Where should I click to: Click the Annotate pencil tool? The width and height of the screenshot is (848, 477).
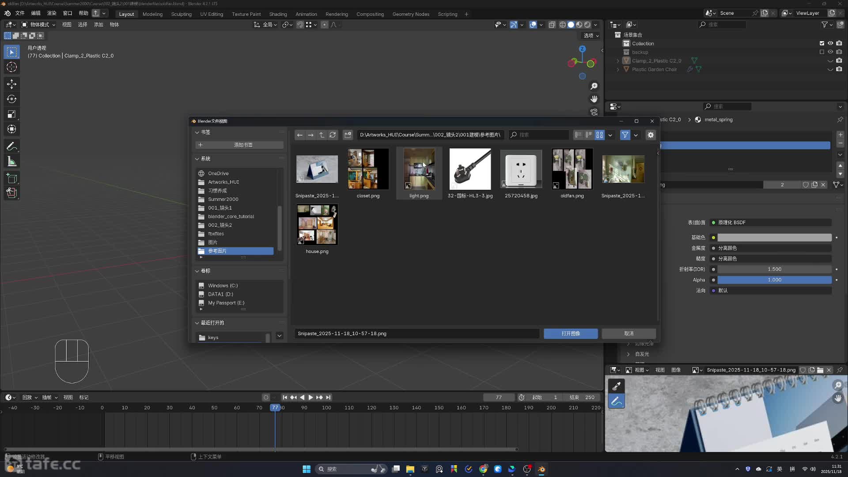(12, 146)
